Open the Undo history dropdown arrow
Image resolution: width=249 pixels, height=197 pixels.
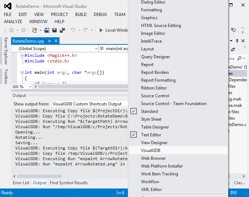(x=79, y=30)
